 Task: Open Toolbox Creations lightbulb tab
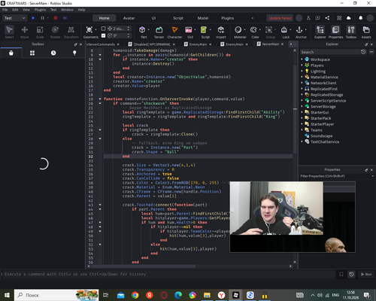74,53
